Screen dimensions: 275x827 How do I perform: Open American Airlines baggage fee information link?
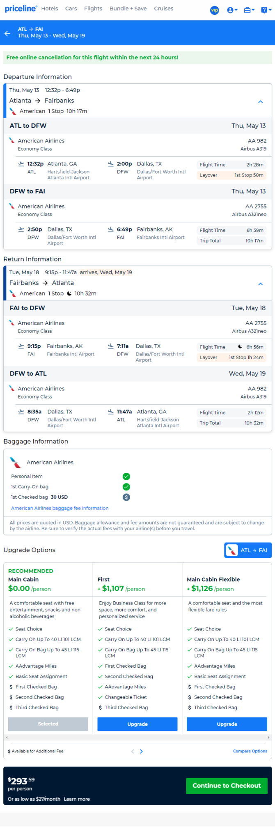tap(60, 508)
